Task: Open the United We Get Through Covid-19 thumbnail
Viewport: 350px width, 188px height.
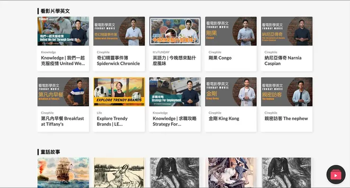Action: click(63, 31)
